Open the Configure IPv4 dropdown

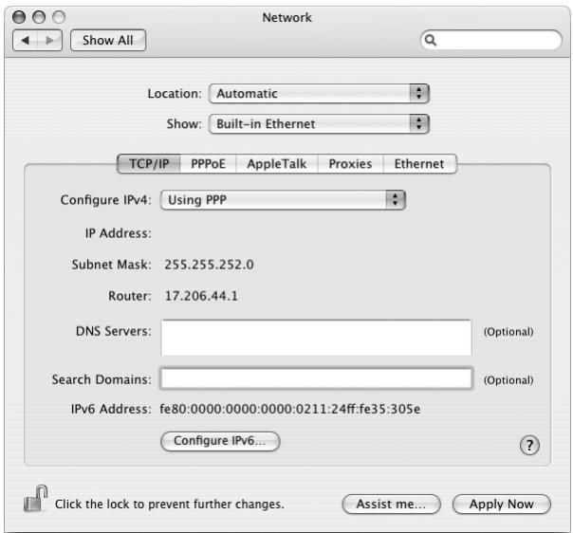[283, 200]
